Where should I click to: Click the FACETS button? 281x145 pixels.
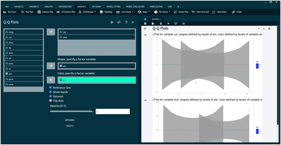70,126
